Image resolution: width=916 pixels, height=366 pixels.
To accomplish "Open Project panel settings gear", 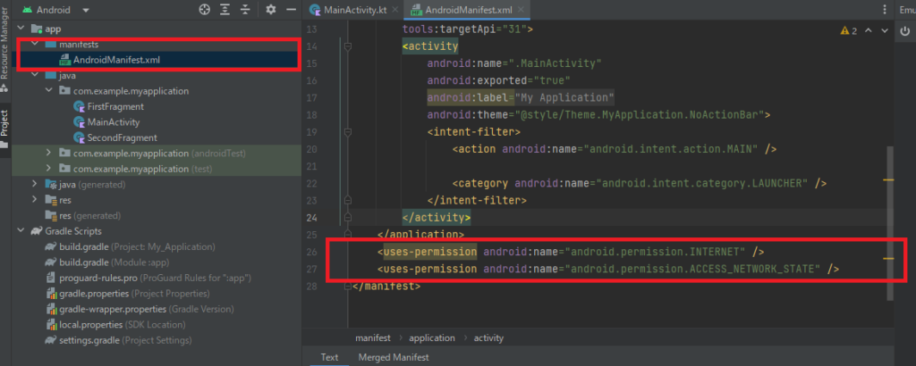I will click(271, 10).
